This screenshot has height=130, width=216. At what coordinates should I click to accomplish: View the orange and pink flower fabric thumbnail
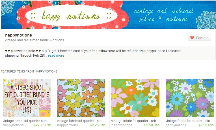81,98
